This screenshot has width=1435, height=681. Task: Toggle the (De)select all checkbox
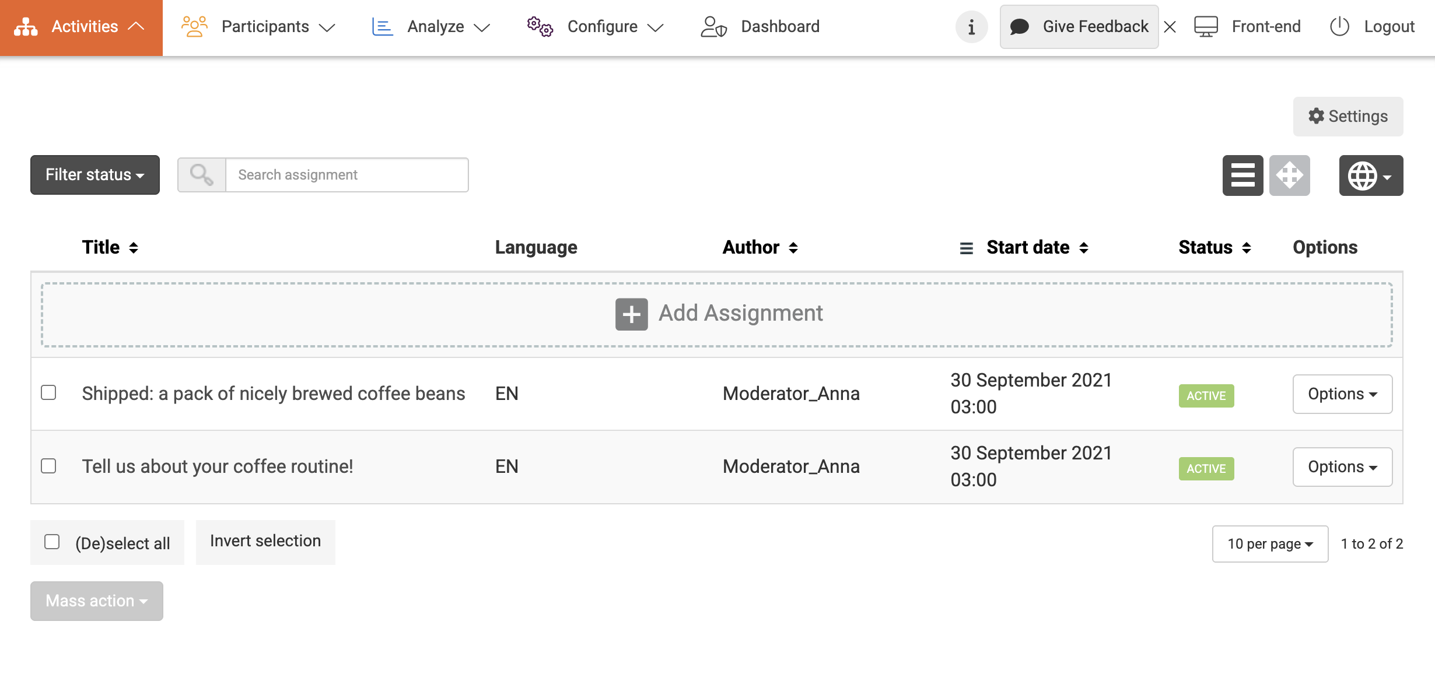[52, 542]
